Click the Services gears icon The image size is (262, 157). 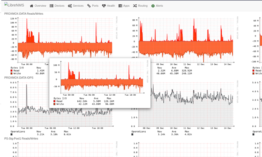[70, 6]
